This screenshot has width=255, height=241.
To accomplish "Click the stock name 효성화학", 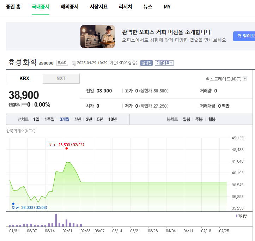I will (23, 62).
